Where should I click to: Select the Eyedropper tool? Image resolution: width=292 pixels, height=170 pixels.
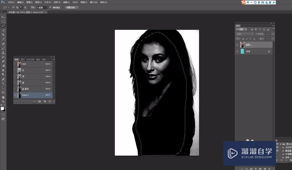pyautogui.click(x=3, y=39)
